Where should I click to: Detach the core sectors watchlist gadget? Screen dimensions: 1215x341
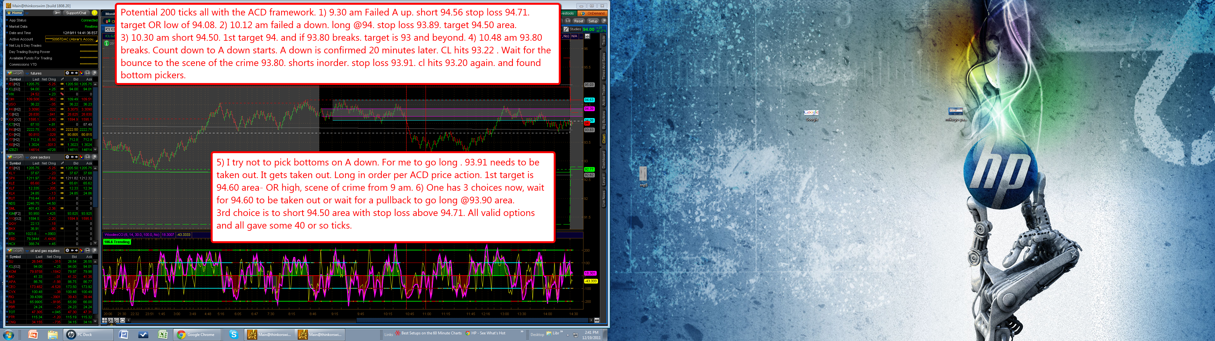94,157
